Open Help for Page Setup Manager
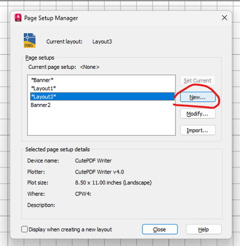240x246 pixels. [x=204, y=229]
